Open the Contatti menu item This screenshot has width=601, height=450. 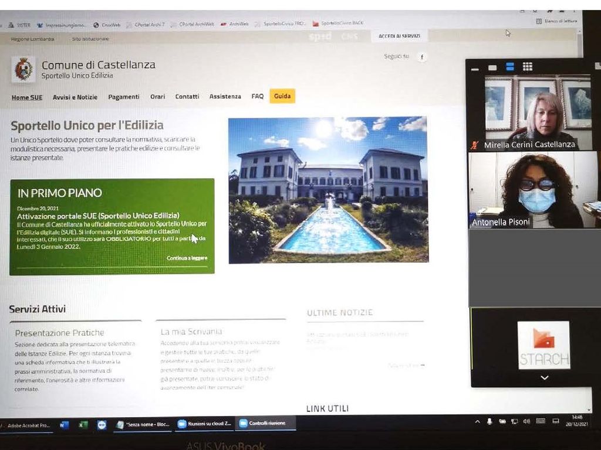click(187, 97)
